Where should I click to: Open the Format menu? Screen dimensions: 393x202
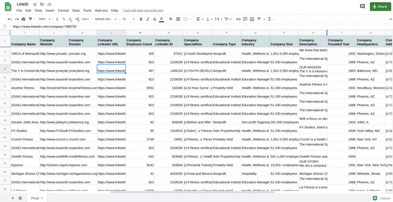(x=63, y=10)
